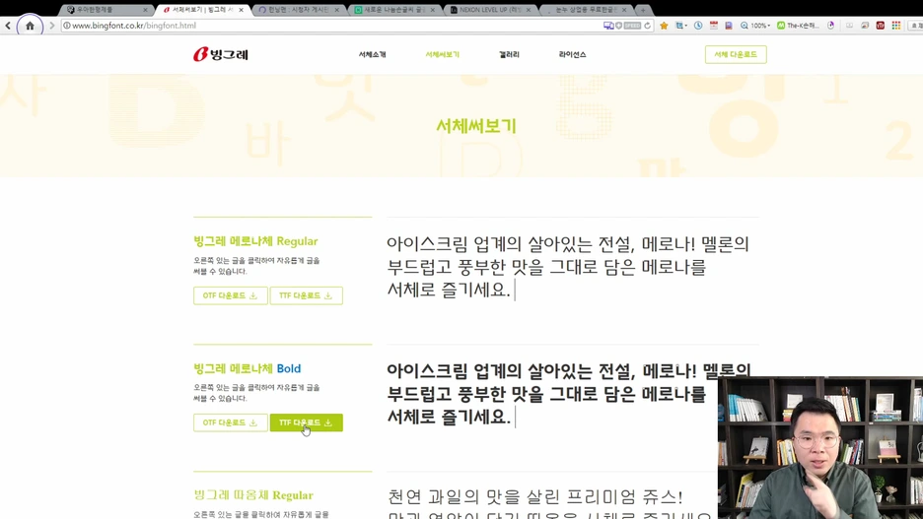Open the 서체소개 menu item
Screen dimensions: 923x519
[372, 54]
